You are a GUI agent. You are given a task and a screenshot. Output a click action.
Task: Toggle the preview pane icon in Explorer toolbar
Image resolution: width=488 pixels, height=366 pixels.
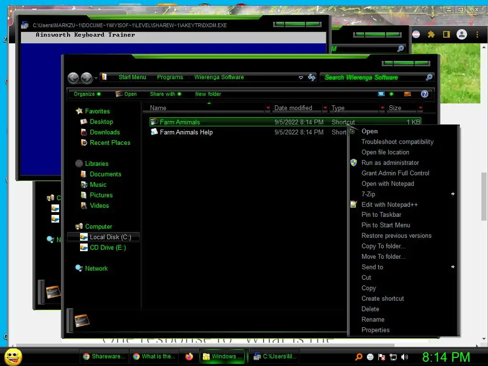[x=407, y=94]
